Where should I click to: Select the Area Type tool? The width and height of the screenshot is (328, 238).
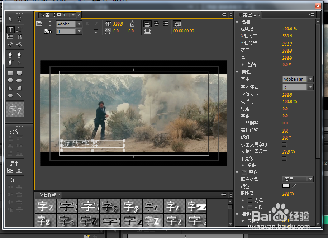10,37
